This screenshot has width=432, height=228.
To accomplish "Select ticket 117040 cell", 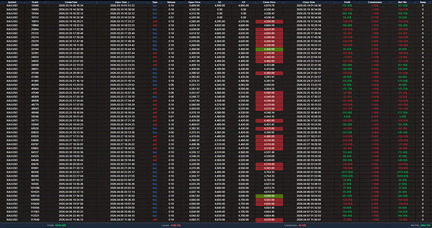I will [x=34, y=220].
